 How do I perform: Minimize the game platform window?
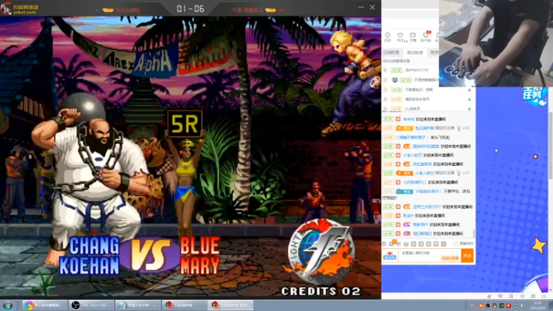[x=361, y=7]
